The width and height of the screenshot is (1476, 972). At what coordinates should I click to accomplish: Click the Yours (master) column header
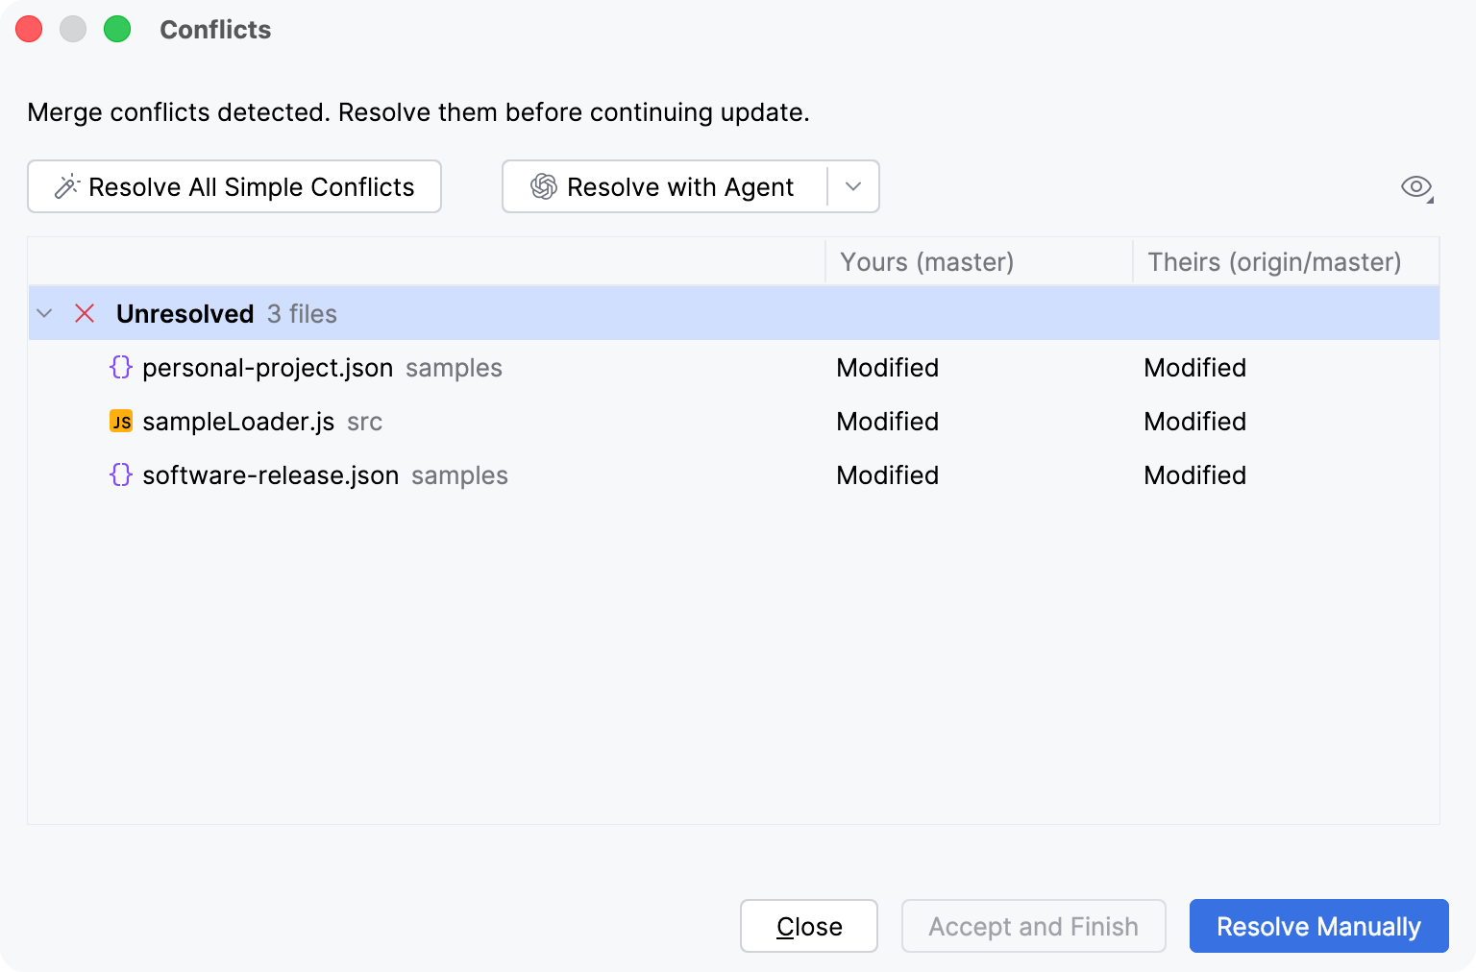(x=978, y=261)
